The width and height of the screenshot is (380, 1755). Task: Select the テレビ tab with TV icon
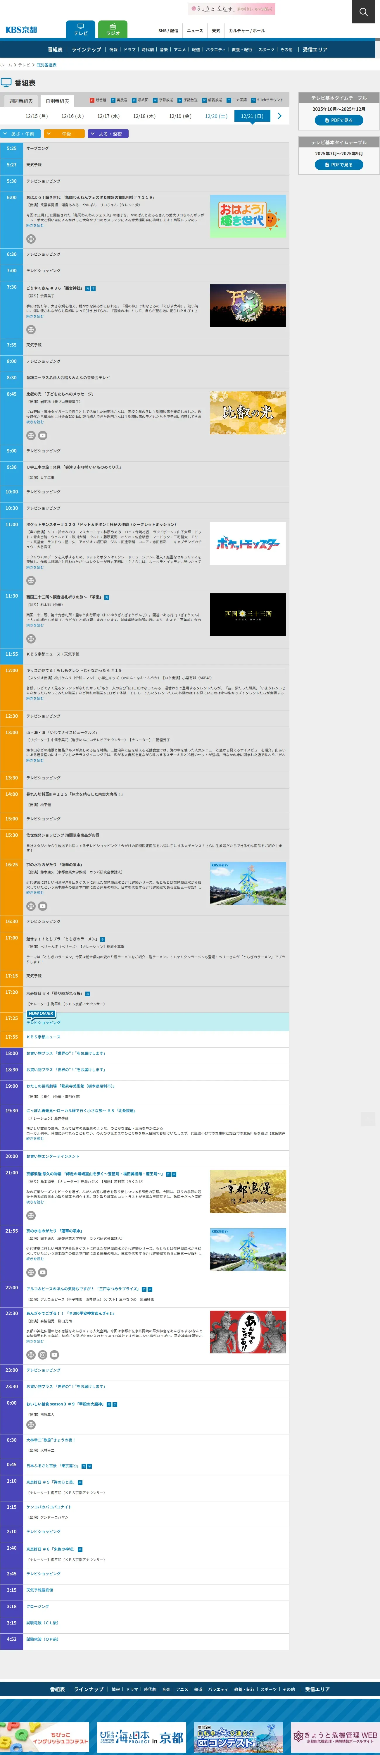(x=80, y=29)
